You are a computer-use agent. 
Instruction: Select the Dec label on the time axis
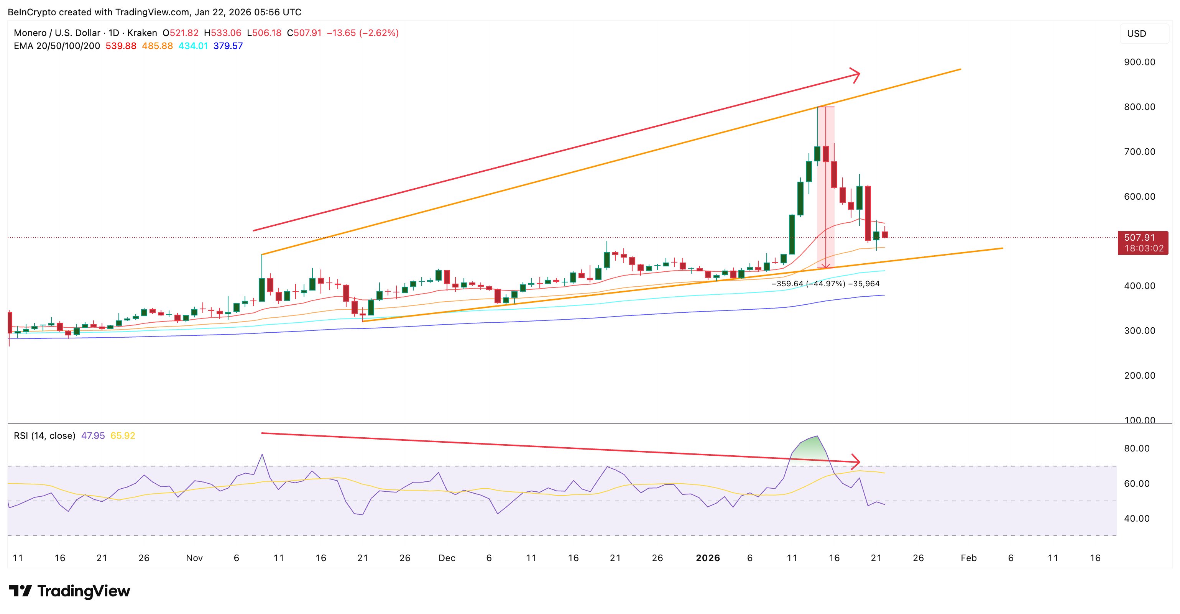click(447, 558)
